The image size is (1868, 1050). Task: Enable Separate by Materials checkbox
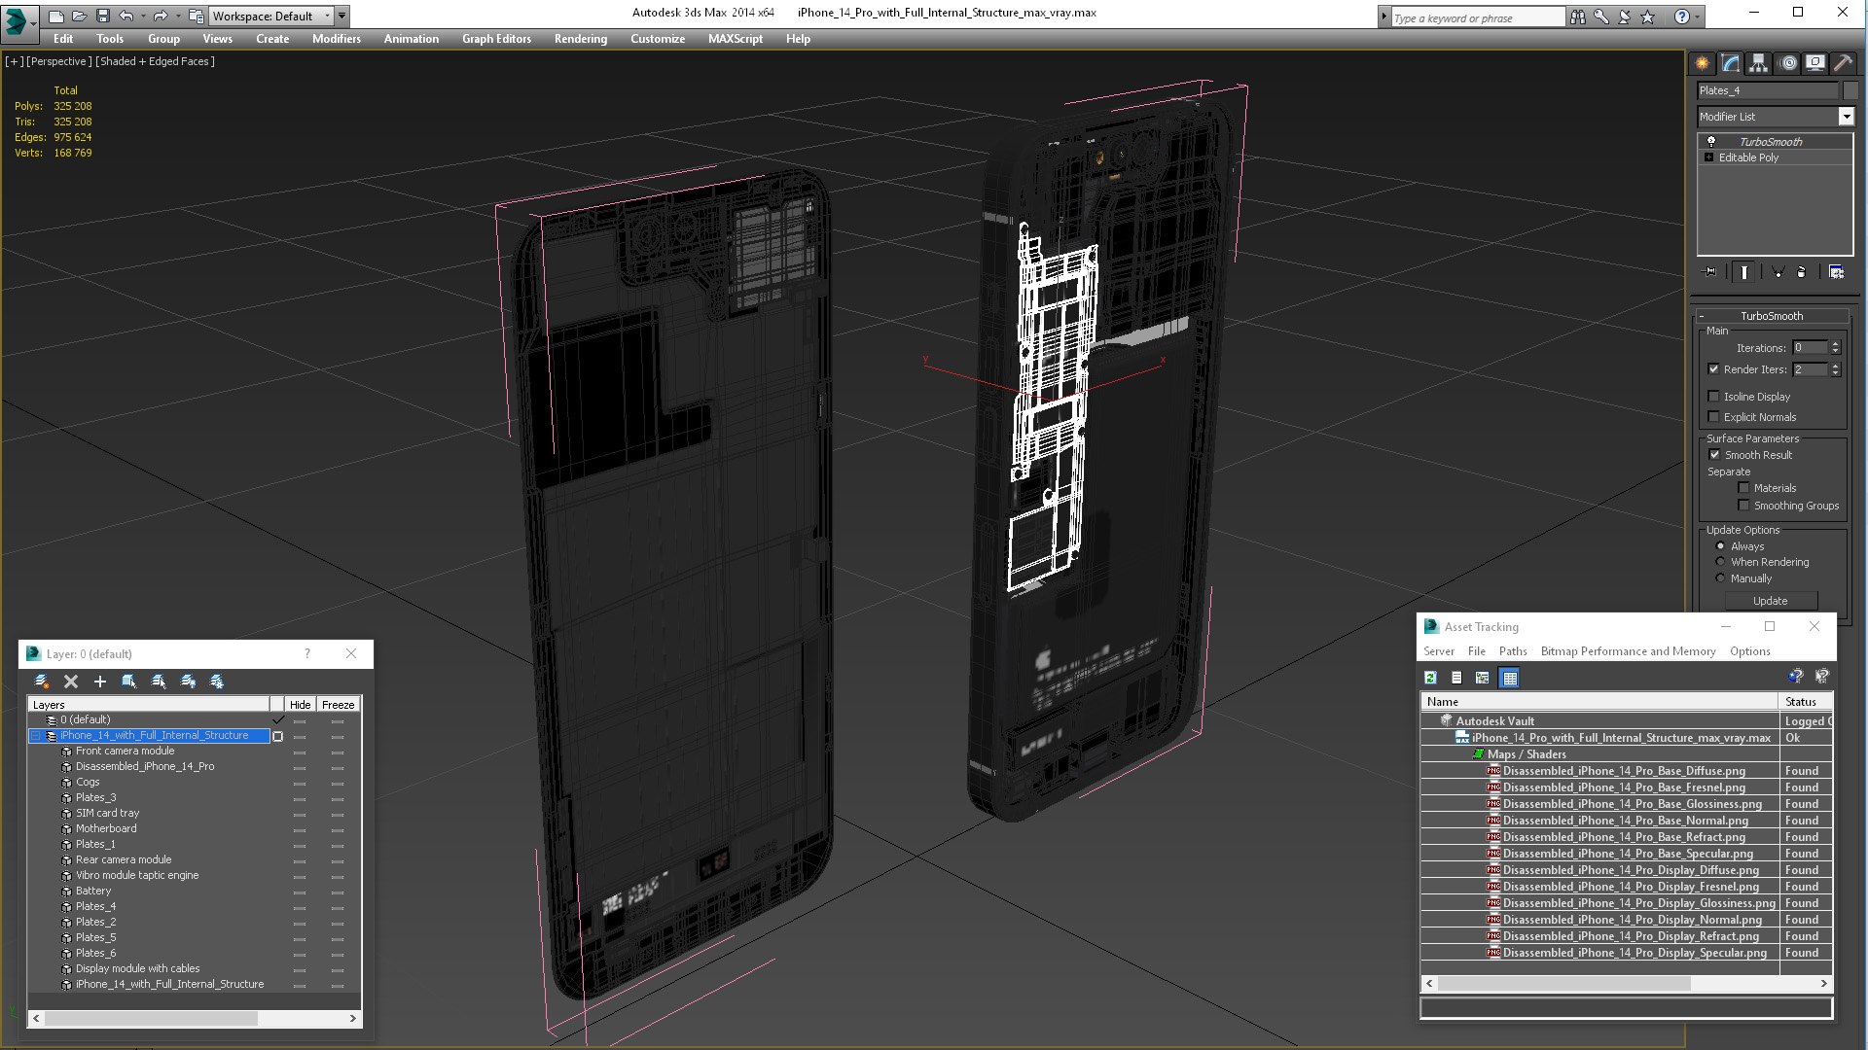click(x=1743, y=488)
